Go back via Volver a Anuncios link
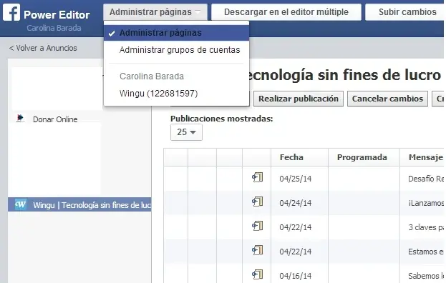 tap(43, 48)
